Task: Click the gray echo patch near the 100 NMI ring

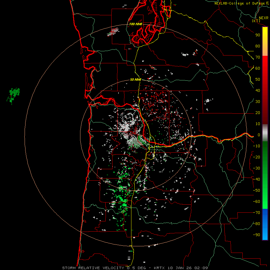Action: pos(113,32)
